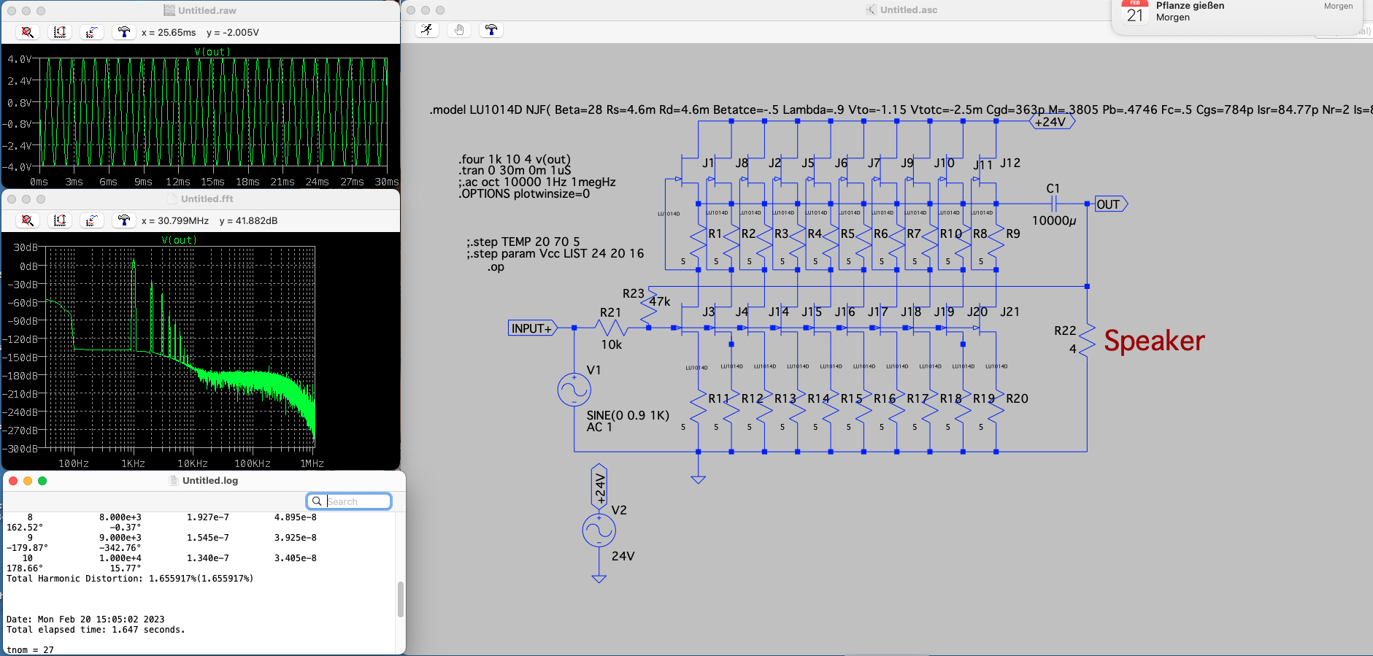Click the 15ms axis label in waveform plot

point(212,182)
